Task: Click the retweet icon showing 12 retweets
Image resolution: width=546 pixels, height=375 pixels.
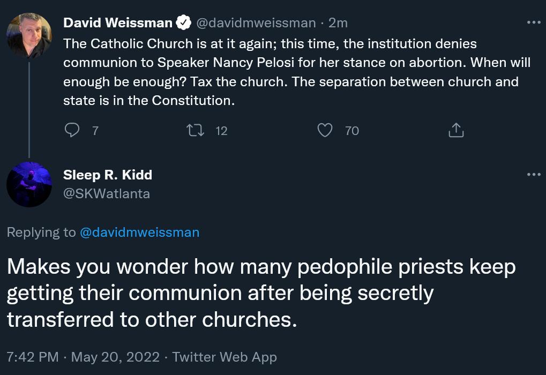Action: [196, 130]
